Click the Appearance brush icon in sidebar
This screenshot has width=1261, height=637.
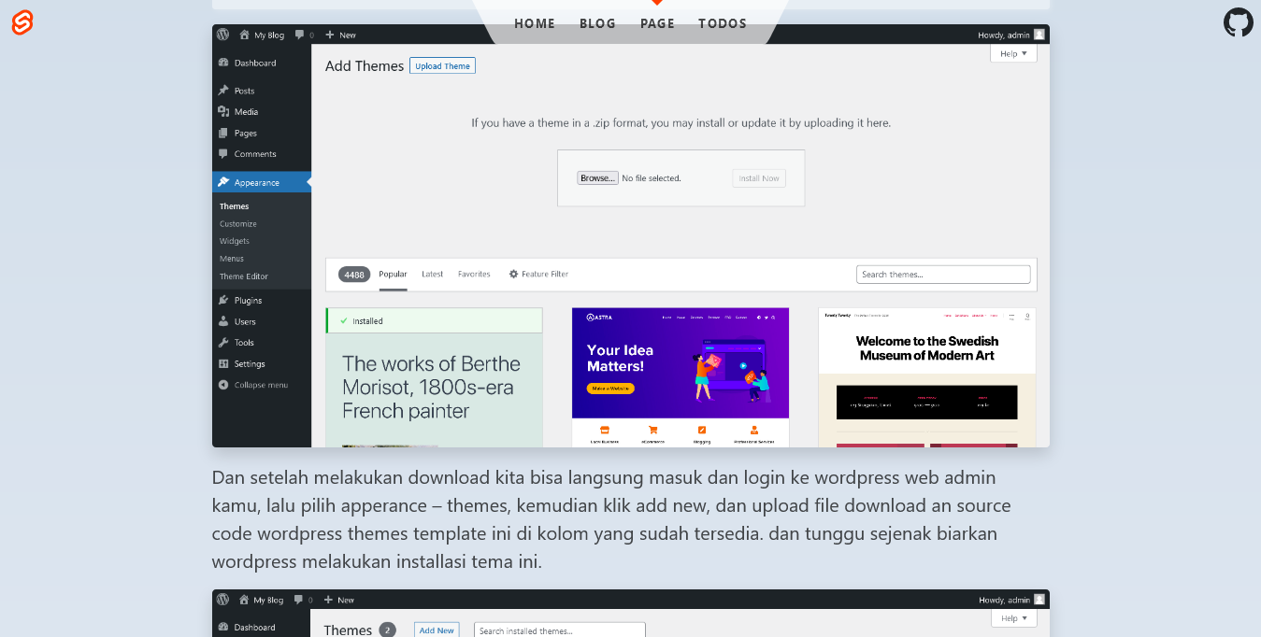[223, 182]
